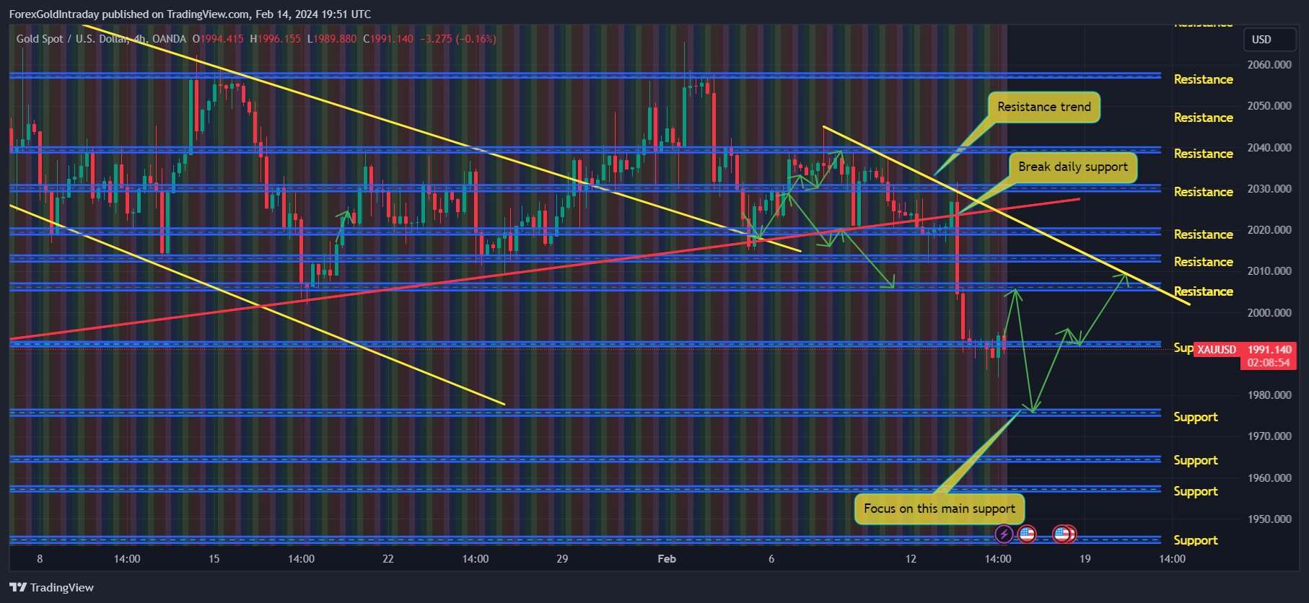The width and height of the screenshot is (1309, 603).
Task: Click the 2060.000 price axis label
Action: tap(1269, 64)
